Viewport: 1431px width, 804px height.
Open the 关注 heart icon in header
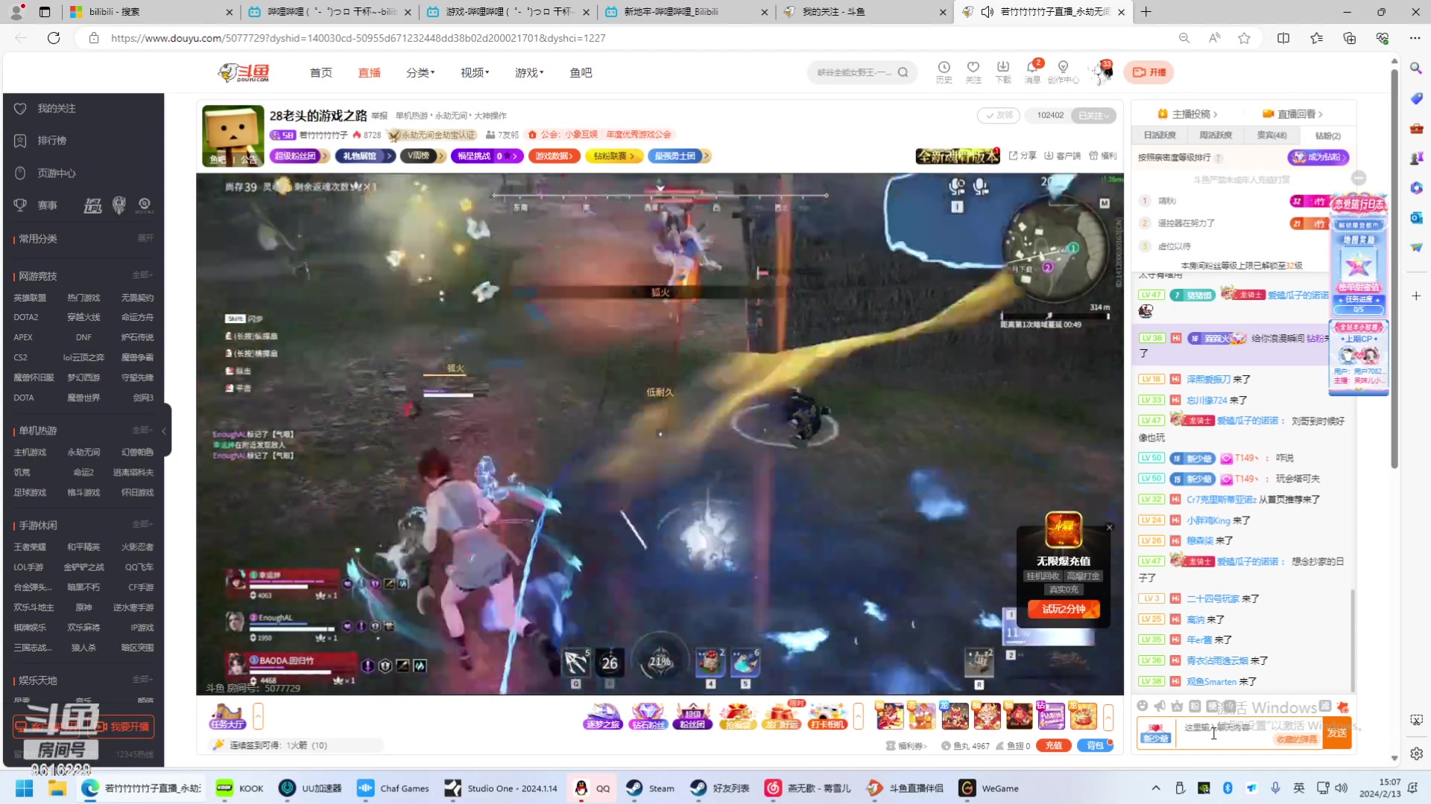973,71
